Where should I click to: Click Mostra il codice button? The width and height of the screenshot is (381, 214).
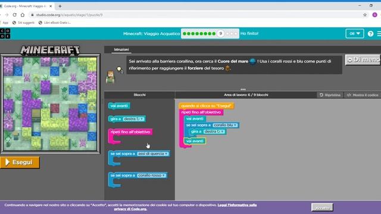363,95
